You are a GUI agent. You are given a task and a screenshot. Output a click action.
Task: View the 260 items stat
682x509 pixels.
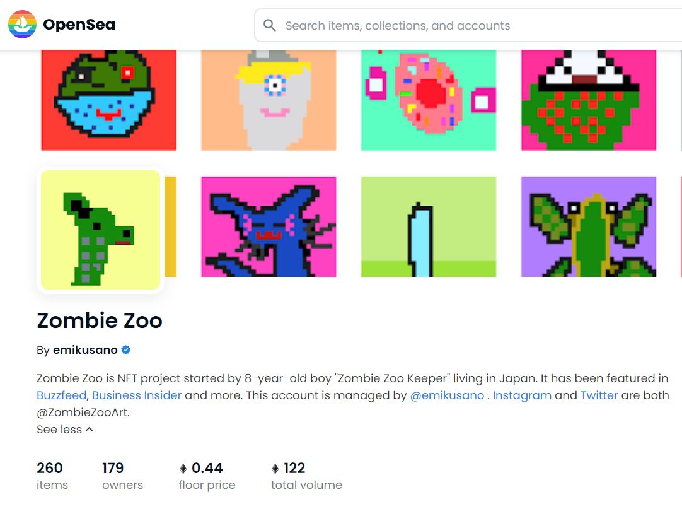[52, 476]
